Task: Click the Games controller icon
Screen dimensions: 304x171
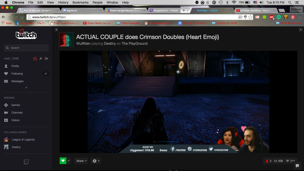Action: coord(6,105)
